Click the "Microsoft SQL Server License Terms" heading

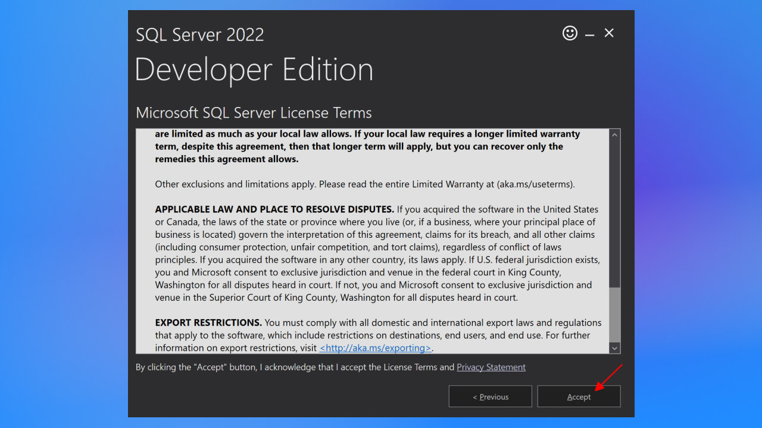254,113
